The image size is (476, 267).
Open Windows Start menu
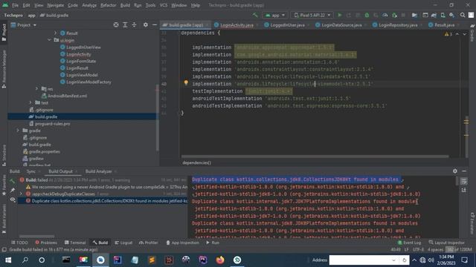pos(8,260)
